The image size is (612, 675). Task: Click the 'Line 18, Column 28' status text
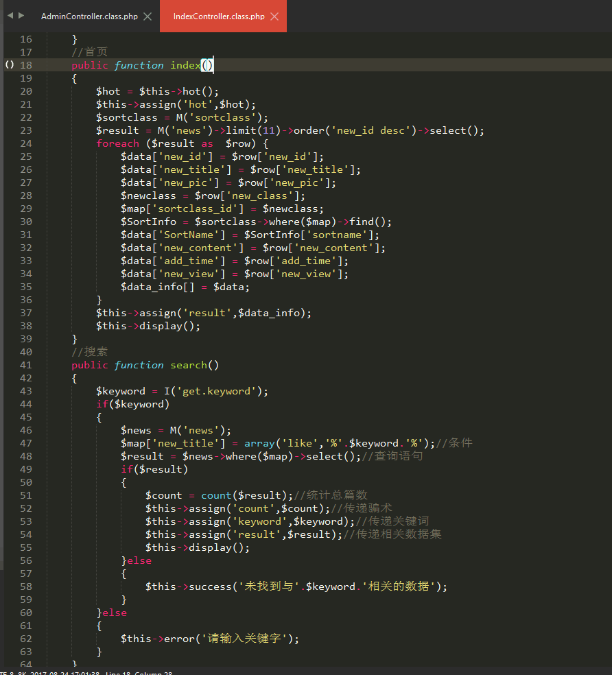(139, 673)
